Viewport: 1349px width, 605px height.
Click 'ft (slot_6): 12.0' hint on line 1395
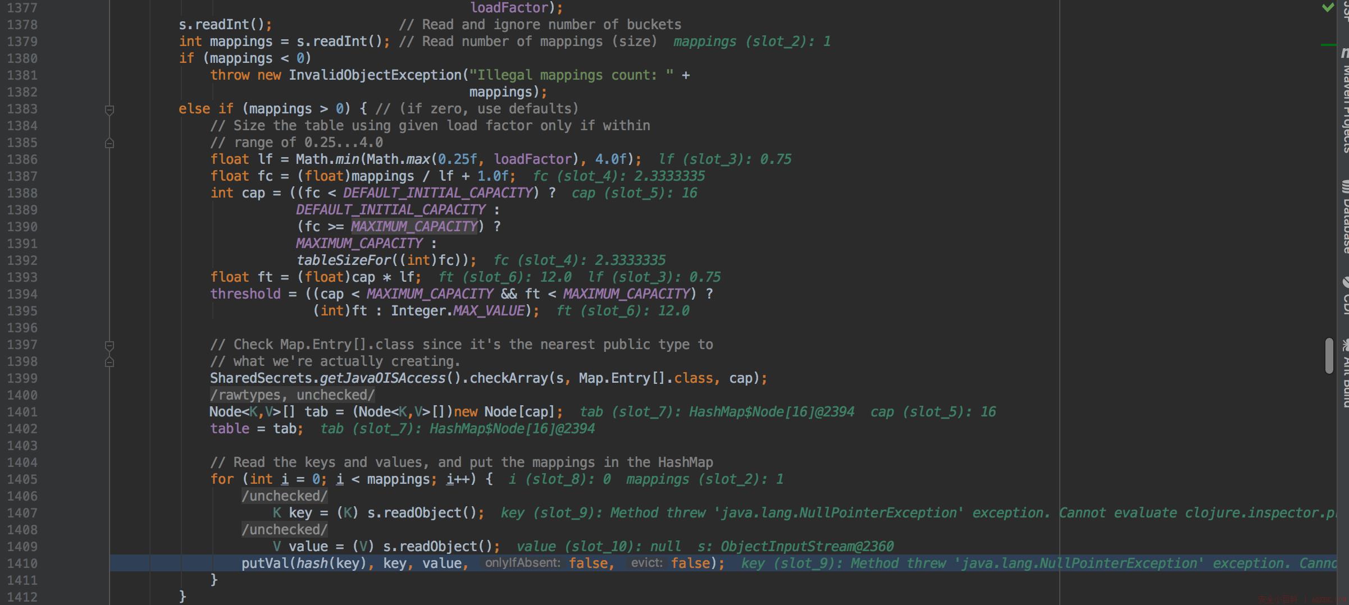(x=623, y=311)
